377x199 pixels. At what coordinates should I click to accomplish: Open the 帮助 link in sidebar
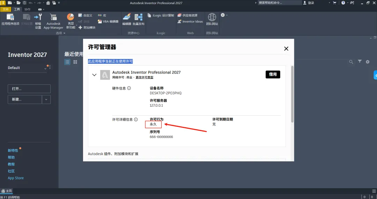click(11, 158)
